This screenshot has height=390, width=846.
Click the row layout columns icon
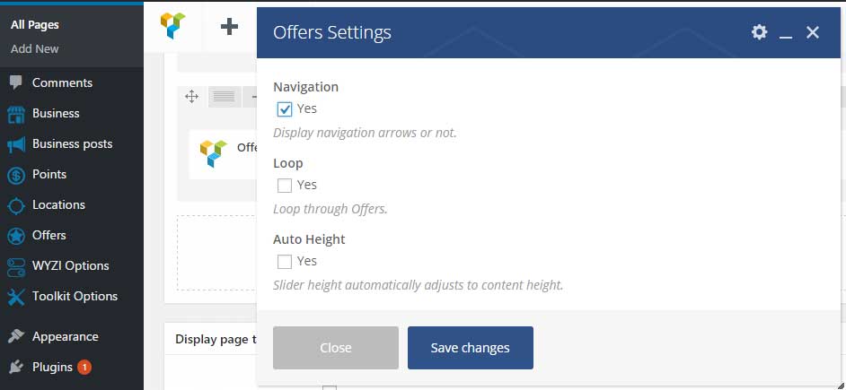click(x=224, y=97)
